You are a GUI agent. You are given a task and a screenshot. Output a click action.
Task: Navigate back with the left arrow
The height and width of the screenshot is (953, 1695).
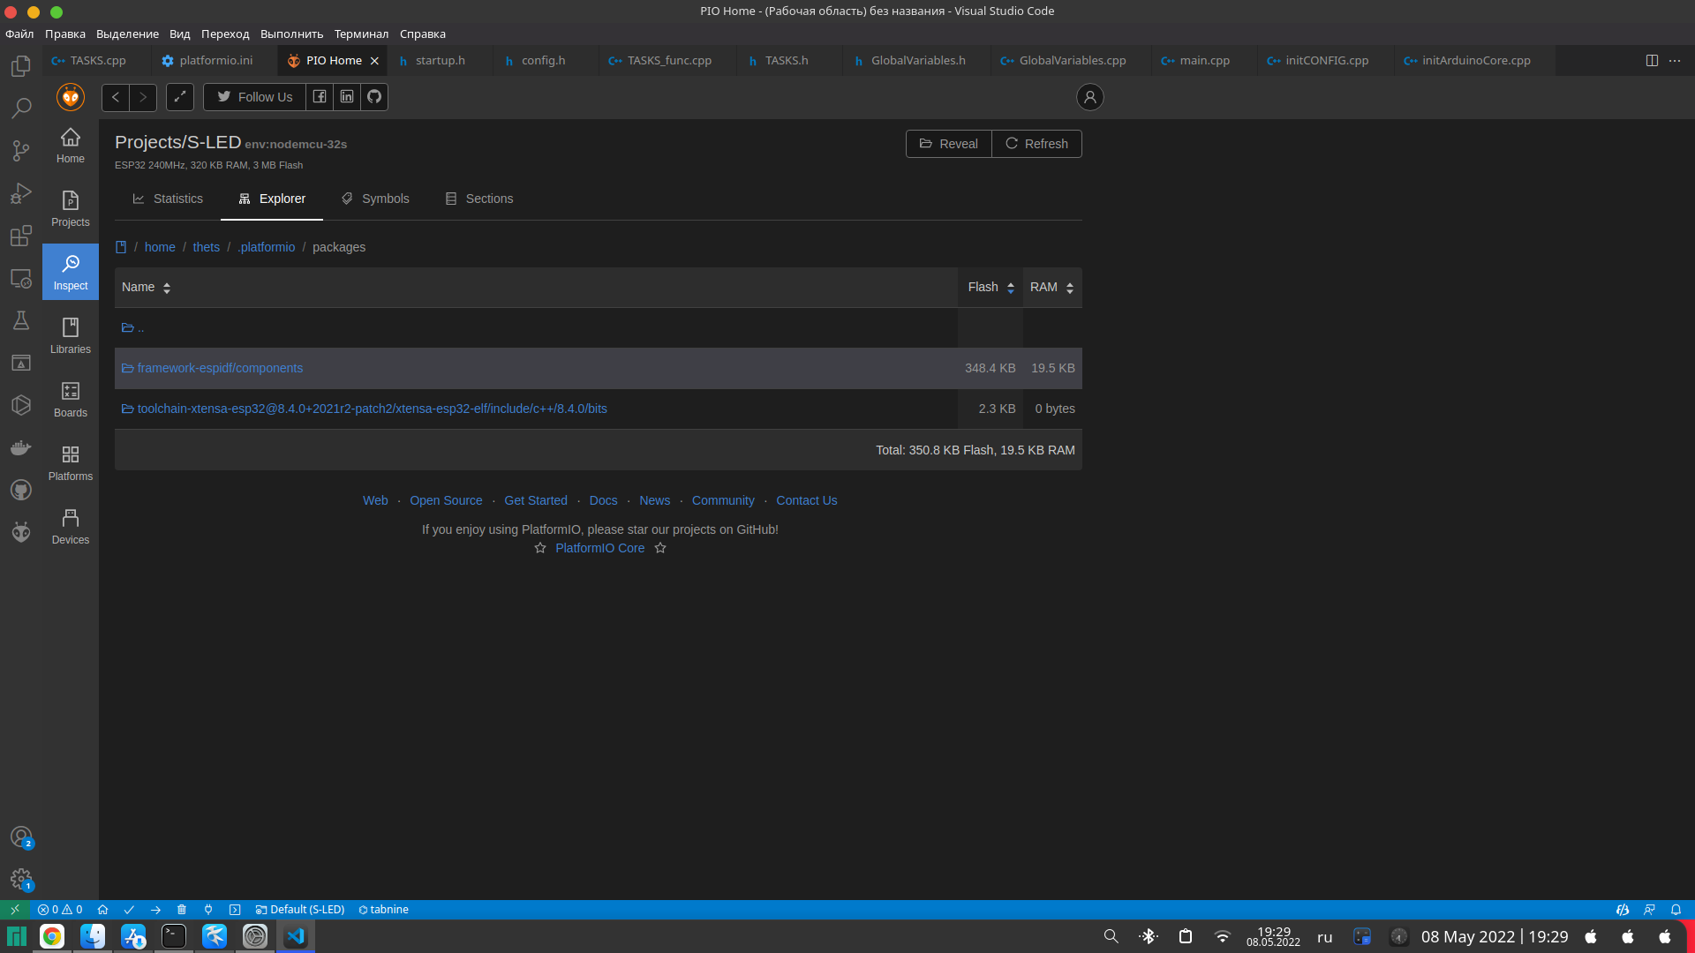point(116,97)
